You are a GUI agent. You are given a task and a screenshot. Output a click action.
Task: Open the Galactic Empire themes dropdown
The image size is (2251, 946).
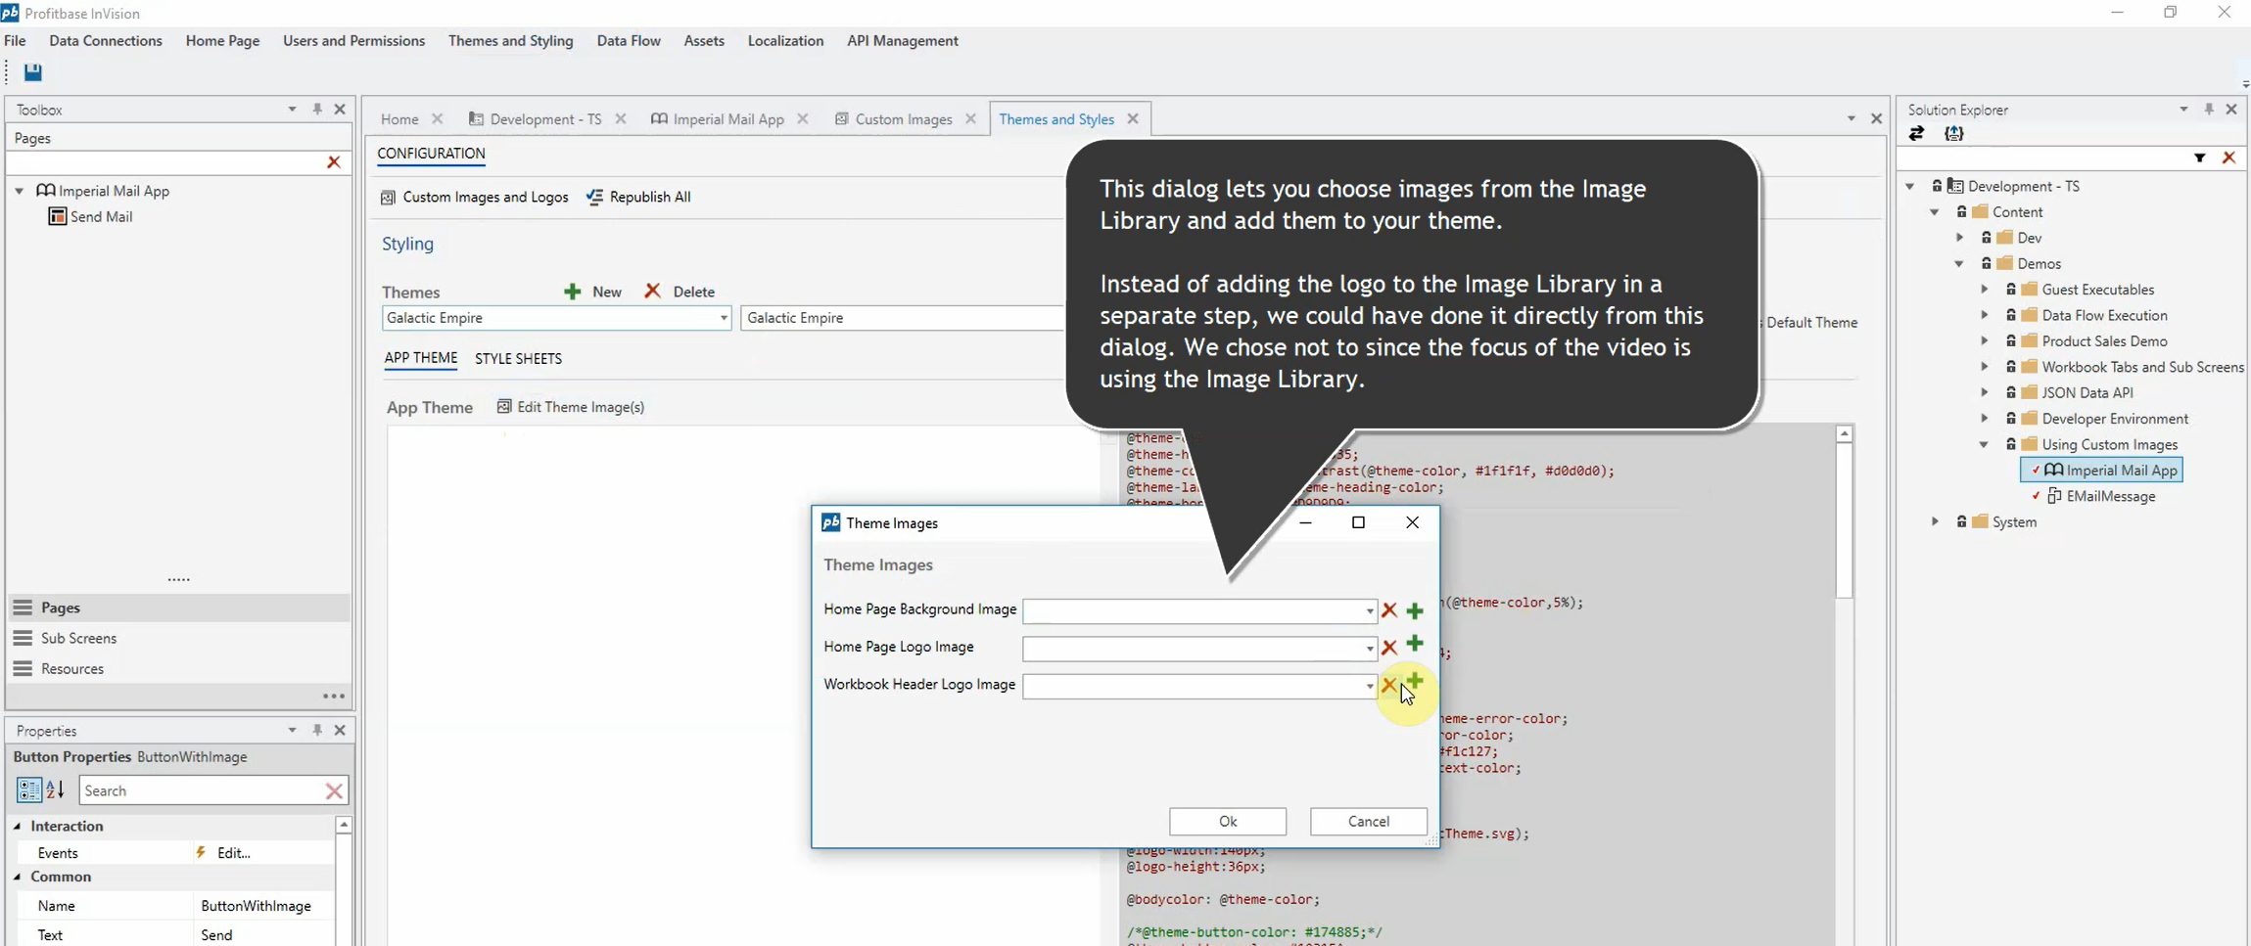click(723, 319)
